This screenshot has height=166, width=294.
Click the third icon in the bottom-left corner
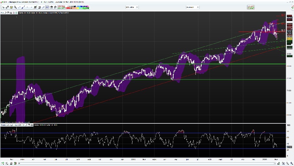[x=11, y=163]
